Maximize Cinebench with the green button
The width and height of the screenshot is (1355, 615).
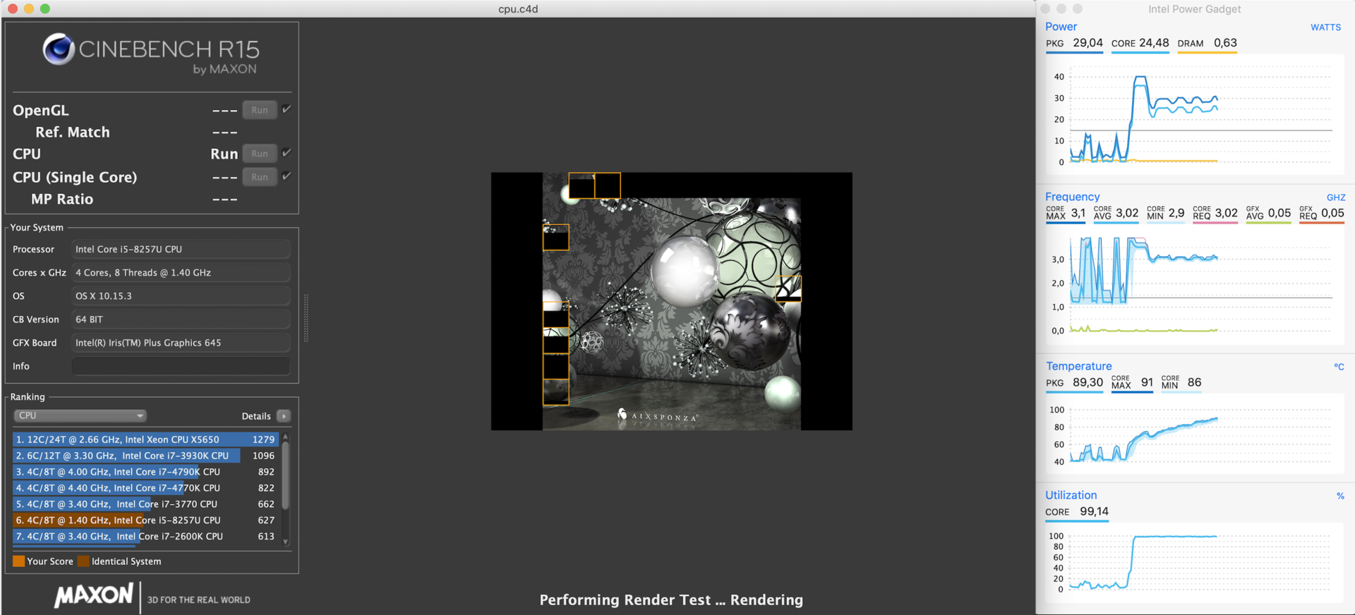tap(45, 8)
